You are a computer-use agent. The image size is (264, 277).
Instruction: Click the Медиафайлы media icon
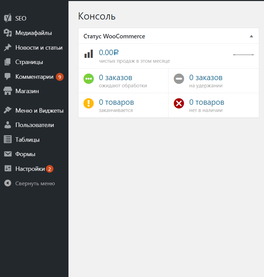(8, 33)
